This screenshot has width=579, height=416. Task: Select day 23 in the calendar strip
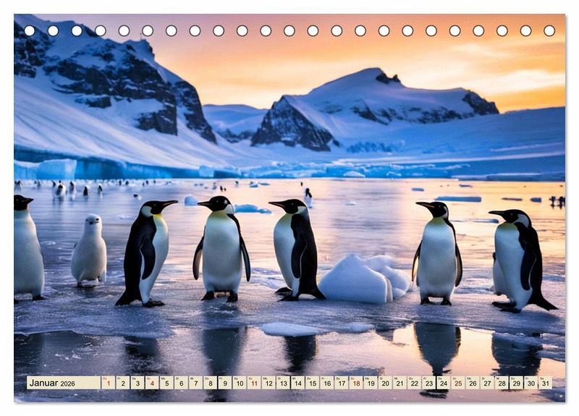coord(429,383)
